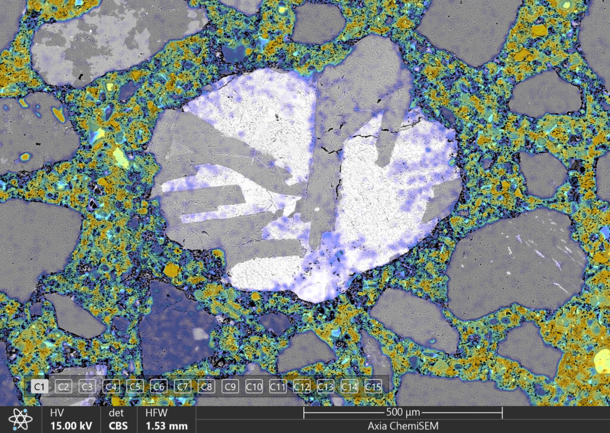Switch to the C7 channel
This screenshot has height=433, width=610.
(x=183, y=387)
